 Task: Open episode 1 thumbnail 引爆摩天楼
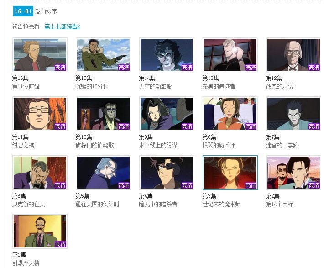(x=40, y=231)
